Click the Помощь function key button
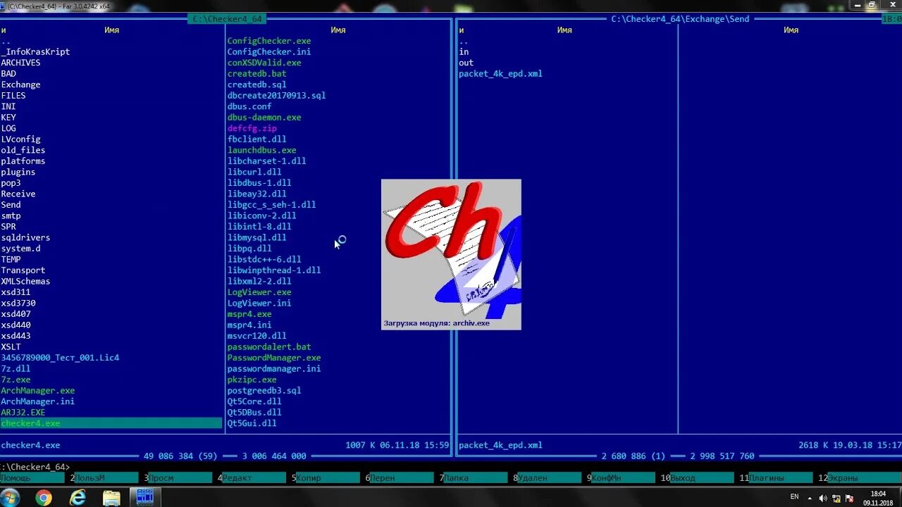 click(x=32, y=477)
